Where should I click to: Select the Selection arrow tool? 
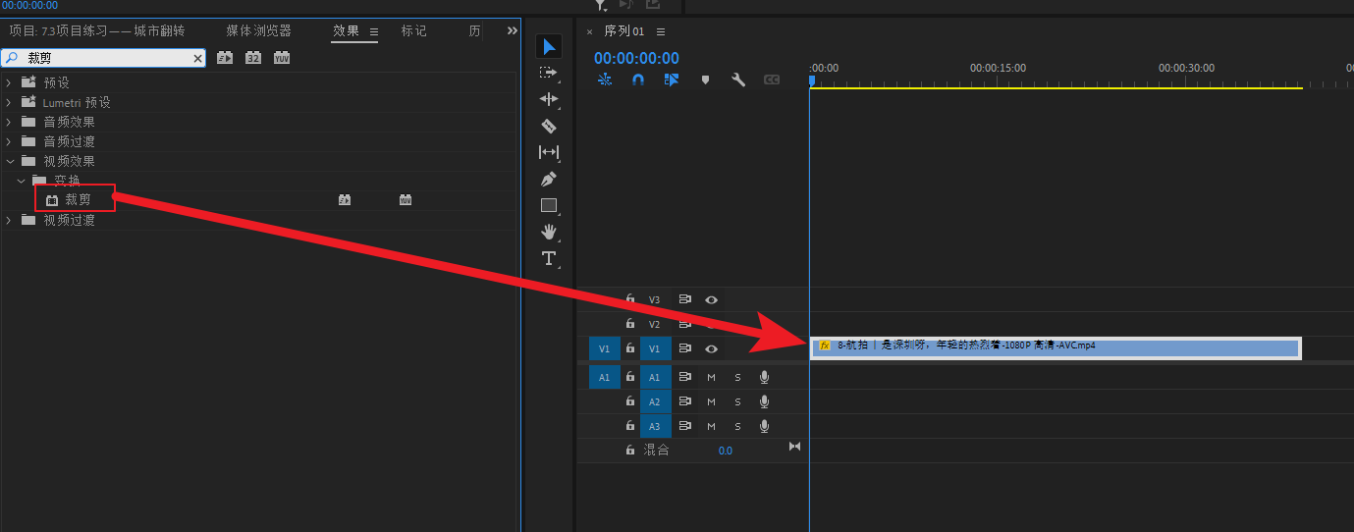tap(549, 46)
